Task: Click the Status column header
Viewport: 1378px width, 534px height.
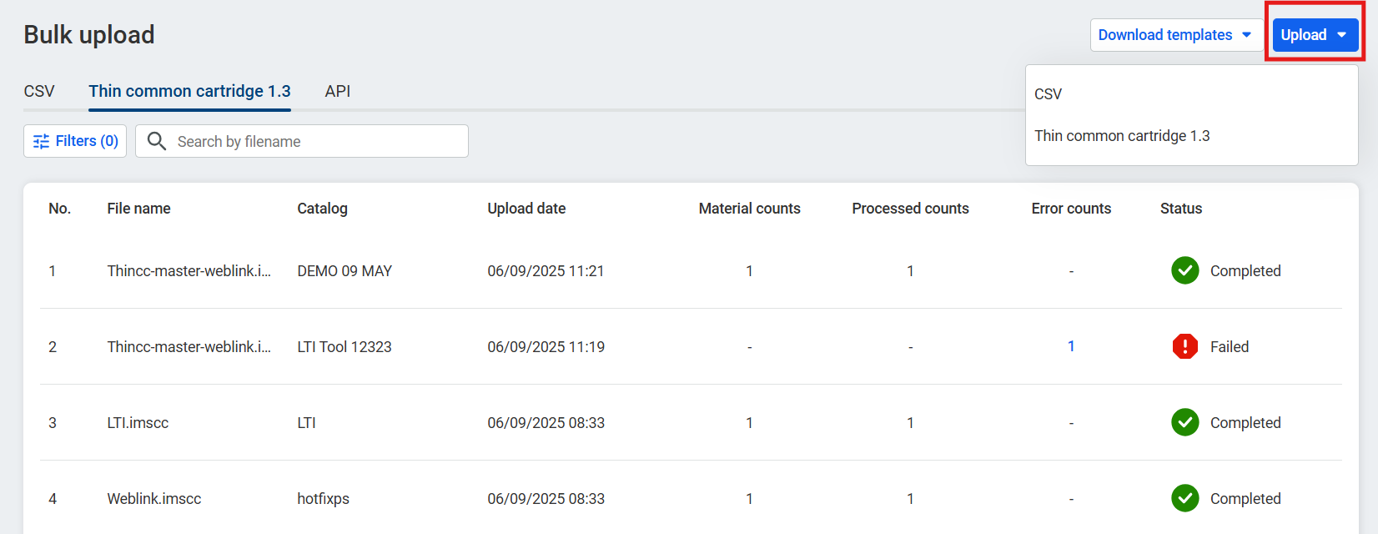Action: [x=1180, y=209]
